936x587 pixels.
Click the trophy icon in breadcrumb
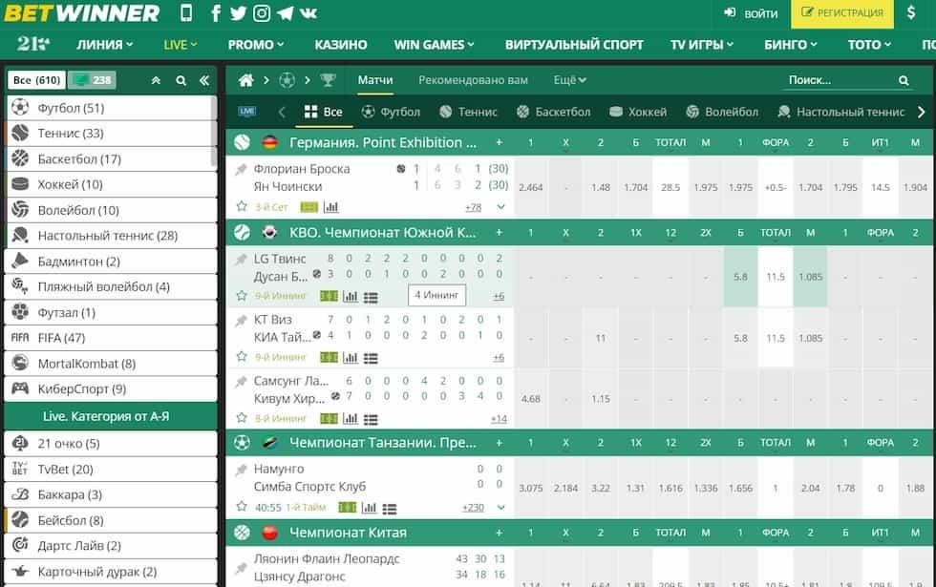click(328, 80)
